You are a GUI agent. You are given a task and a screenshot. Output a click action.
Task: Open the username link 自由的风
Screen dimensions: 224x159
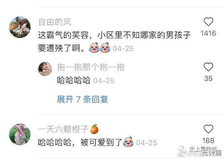click(x=55, y=22)
